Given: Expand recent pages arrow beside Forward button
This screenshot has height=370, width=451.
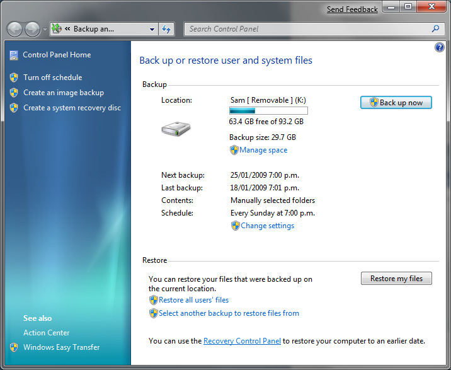Looking at the screenshot, I should click(x=45, y=30).
